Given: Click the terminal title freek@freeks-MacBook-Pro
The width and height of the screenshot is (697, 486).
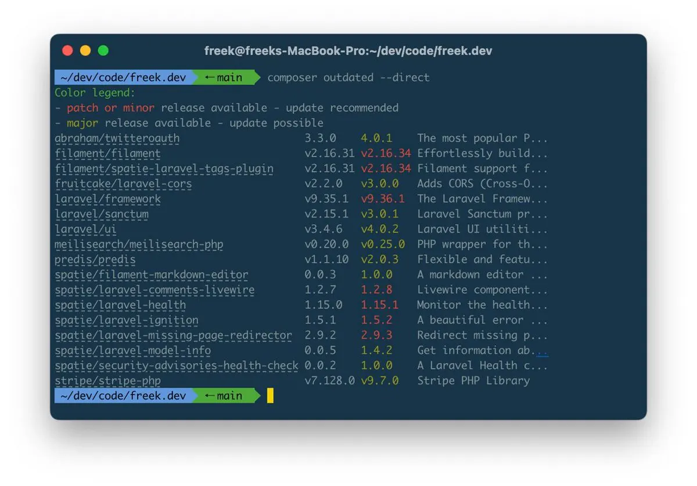Looking at the screenshot, I should [x=348, y=51].
